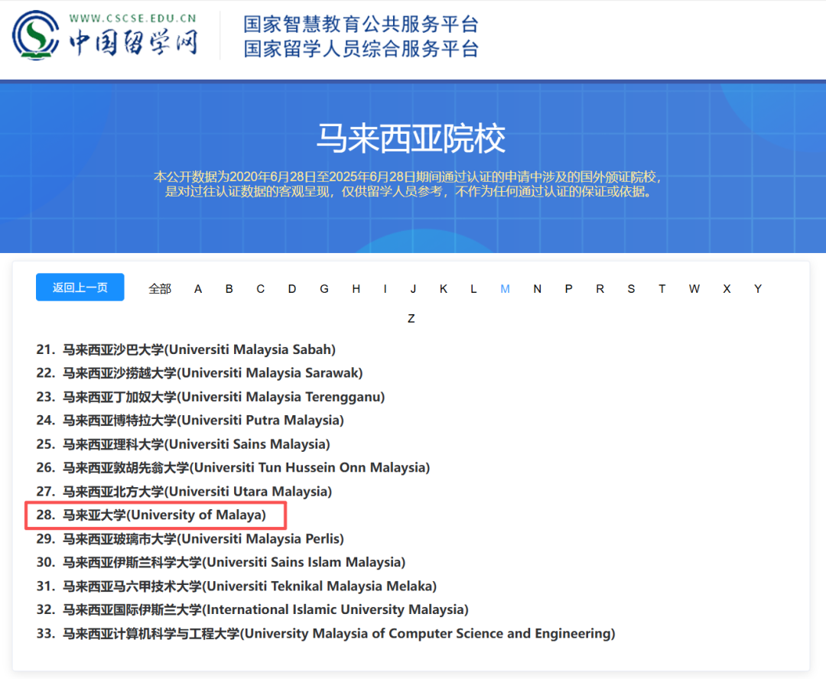Filter universities by letter J

[413, 289]
